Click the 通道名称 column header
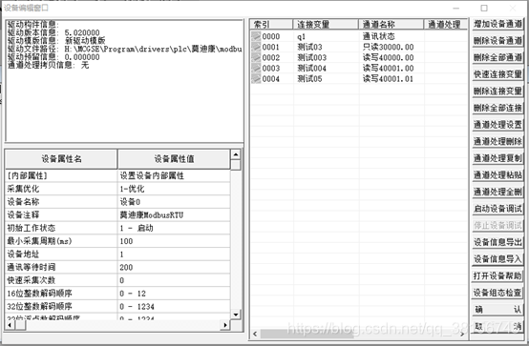This screenshot has width=529, height=346. (x=391, y=24)
